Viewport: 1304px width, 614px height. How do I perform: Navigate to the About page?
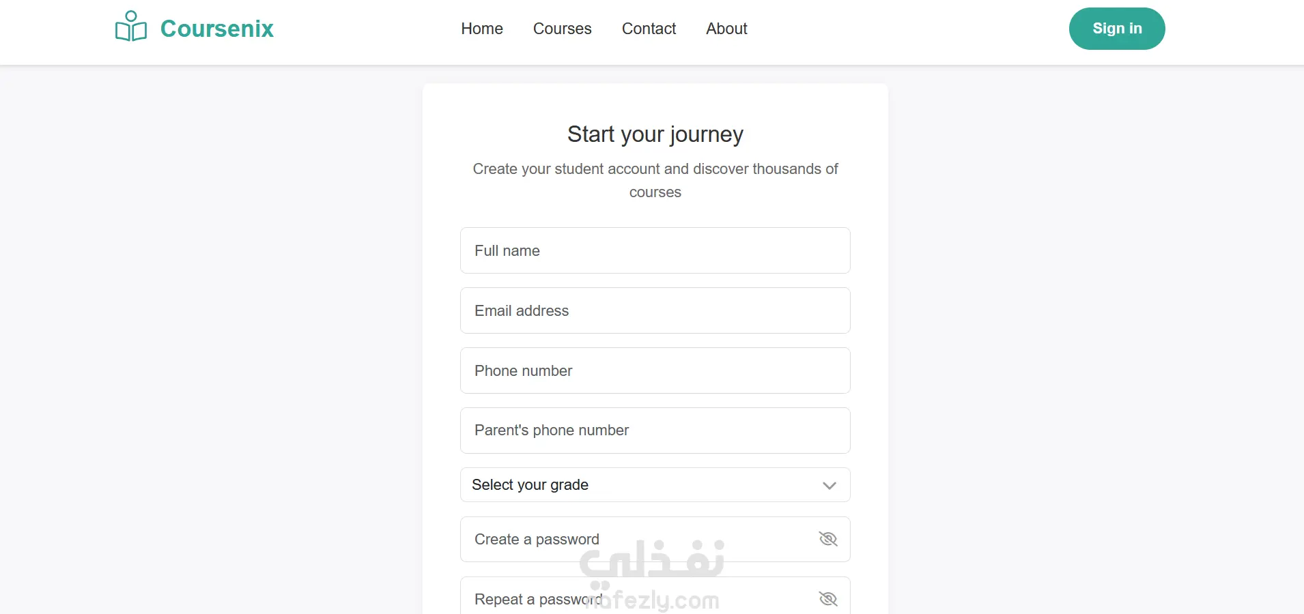(x=726, y=29)
